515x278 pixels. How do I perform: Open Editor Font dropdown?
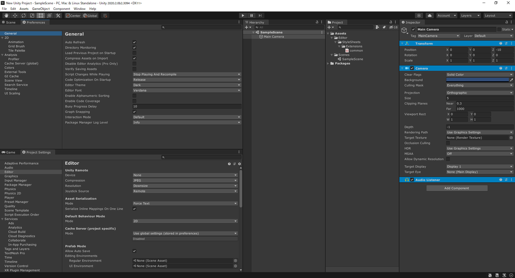pyautogui.click(x=187, y=90)
